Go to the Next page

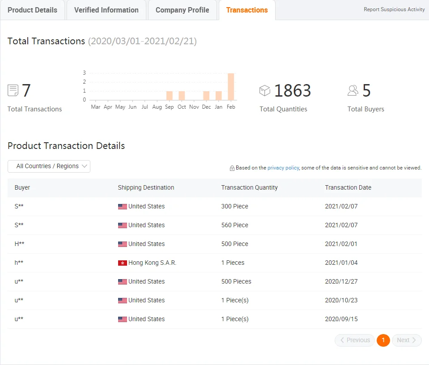click(x=407, y=340)
